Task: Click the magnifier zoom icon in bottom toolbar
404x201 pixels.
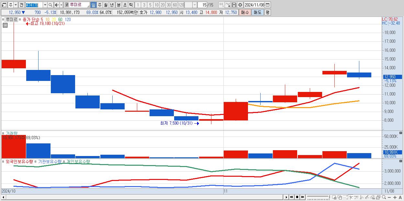Action: point(384,197)
